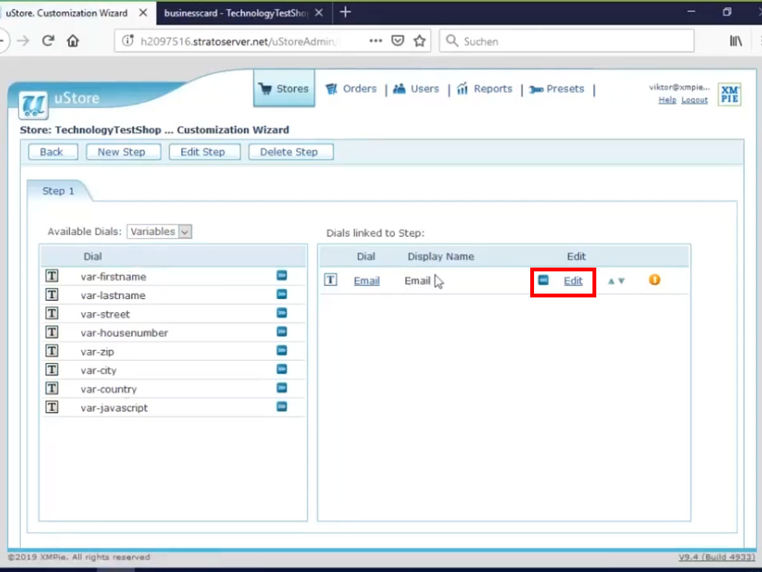Move Email dial down with green arrow
The height and width of the screenshot is (572, 762).
[622, 281]
